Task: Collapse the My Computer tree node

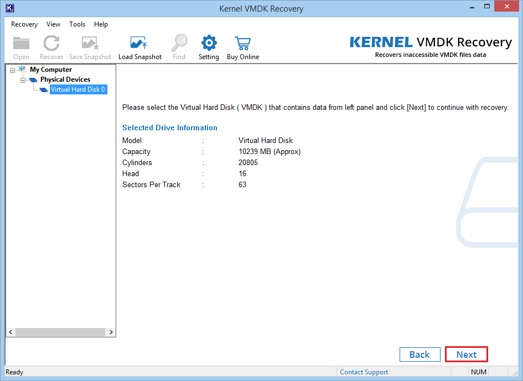Action: tap(12, 70)
